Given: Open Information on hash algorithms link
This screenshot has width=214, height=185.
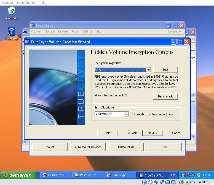Looking at the screenshot, I should (x=152, y=114).
